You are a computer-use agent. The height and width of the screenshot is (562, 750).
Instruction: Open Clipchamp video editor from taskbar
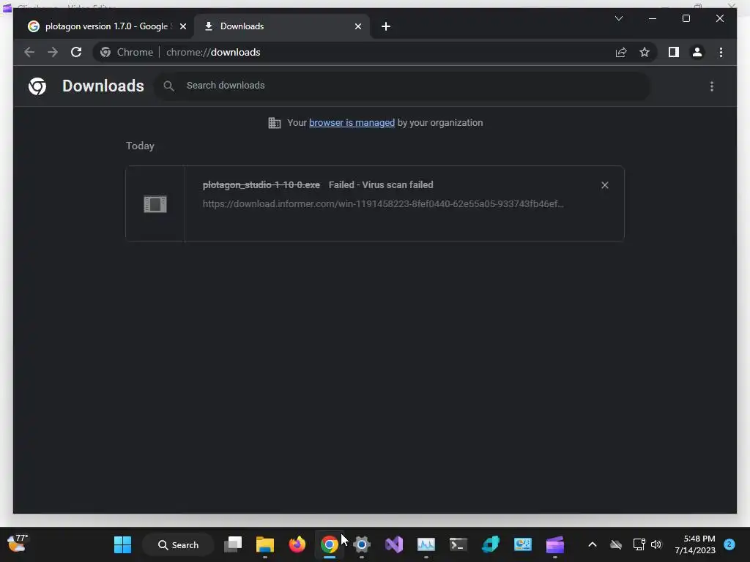pyautogui.click(x=555, y=544)
